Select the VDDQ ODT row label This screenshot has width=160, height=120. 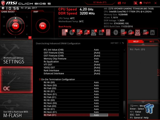(x=49, y=67)
